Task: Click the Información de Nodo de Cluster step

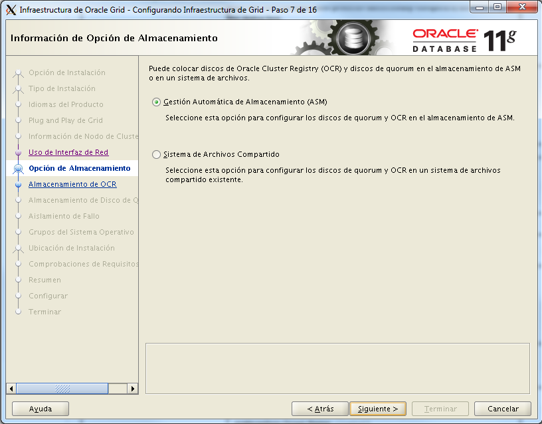Action: [x=83, y=136]
